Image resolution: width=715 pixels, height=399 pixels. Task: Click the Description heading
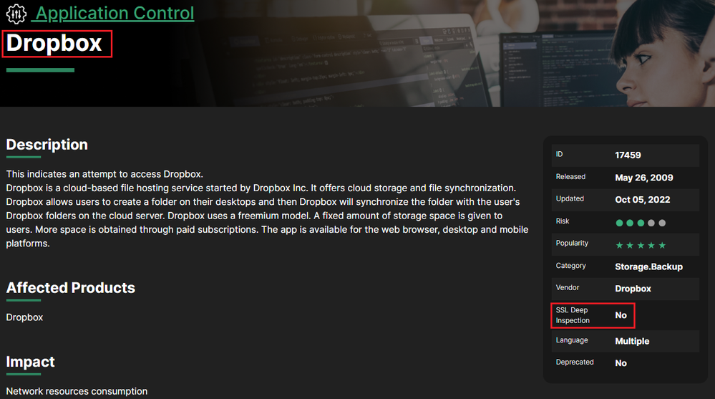47,145
